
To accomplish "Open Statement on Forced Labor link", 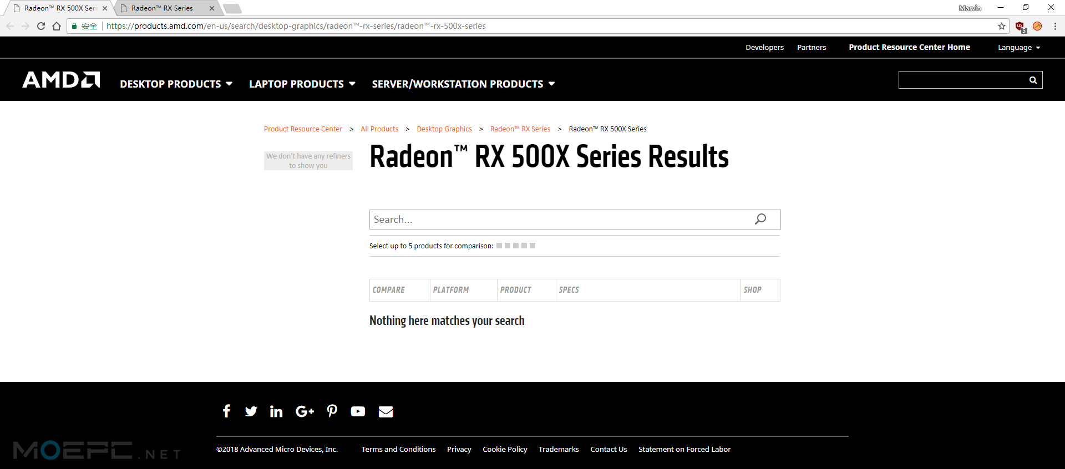I will click(684, 450).
